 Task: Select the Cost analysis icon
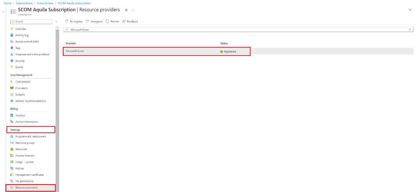[x=12, y=82]
